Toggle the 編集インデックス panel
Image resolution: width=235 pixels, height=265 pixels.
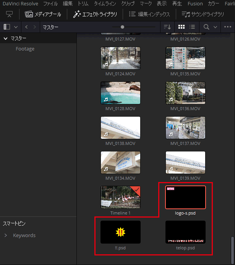149,14
